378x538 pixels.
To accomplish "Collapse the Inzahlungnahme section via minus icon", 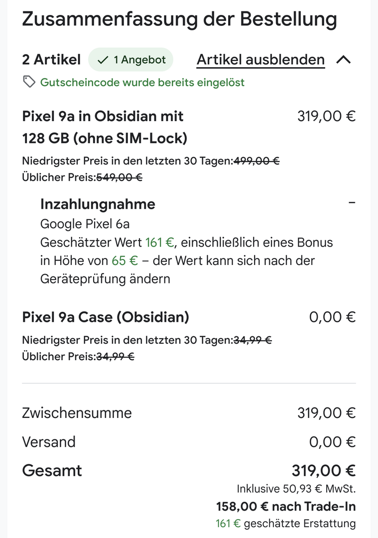I will tap(352, 204).
